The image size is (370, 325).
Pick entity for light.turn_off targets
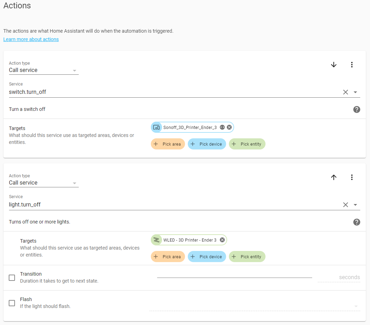(247, 257)
